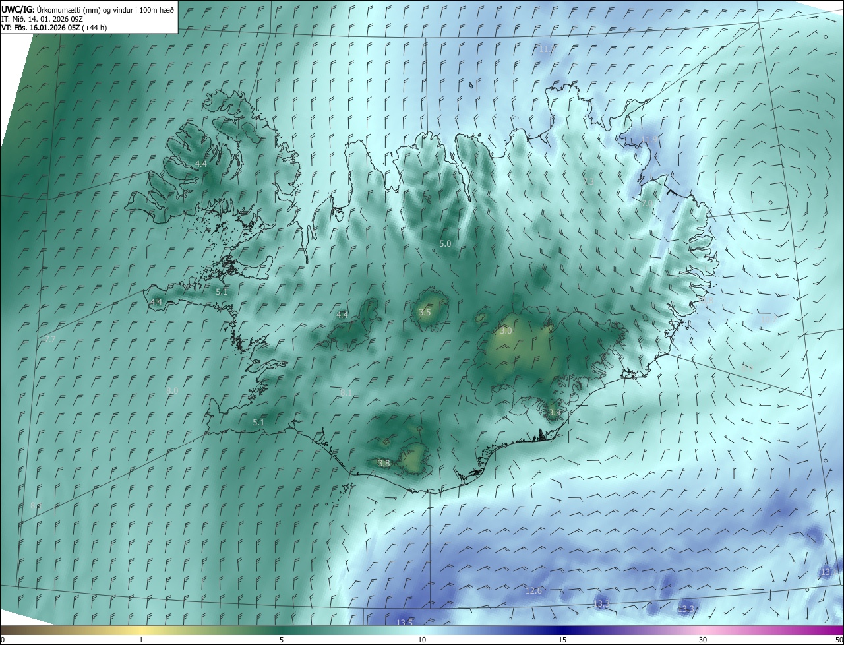
Task: Click the colorbar tick label 5
Action: pyautogui.click(x=282, y=640)
